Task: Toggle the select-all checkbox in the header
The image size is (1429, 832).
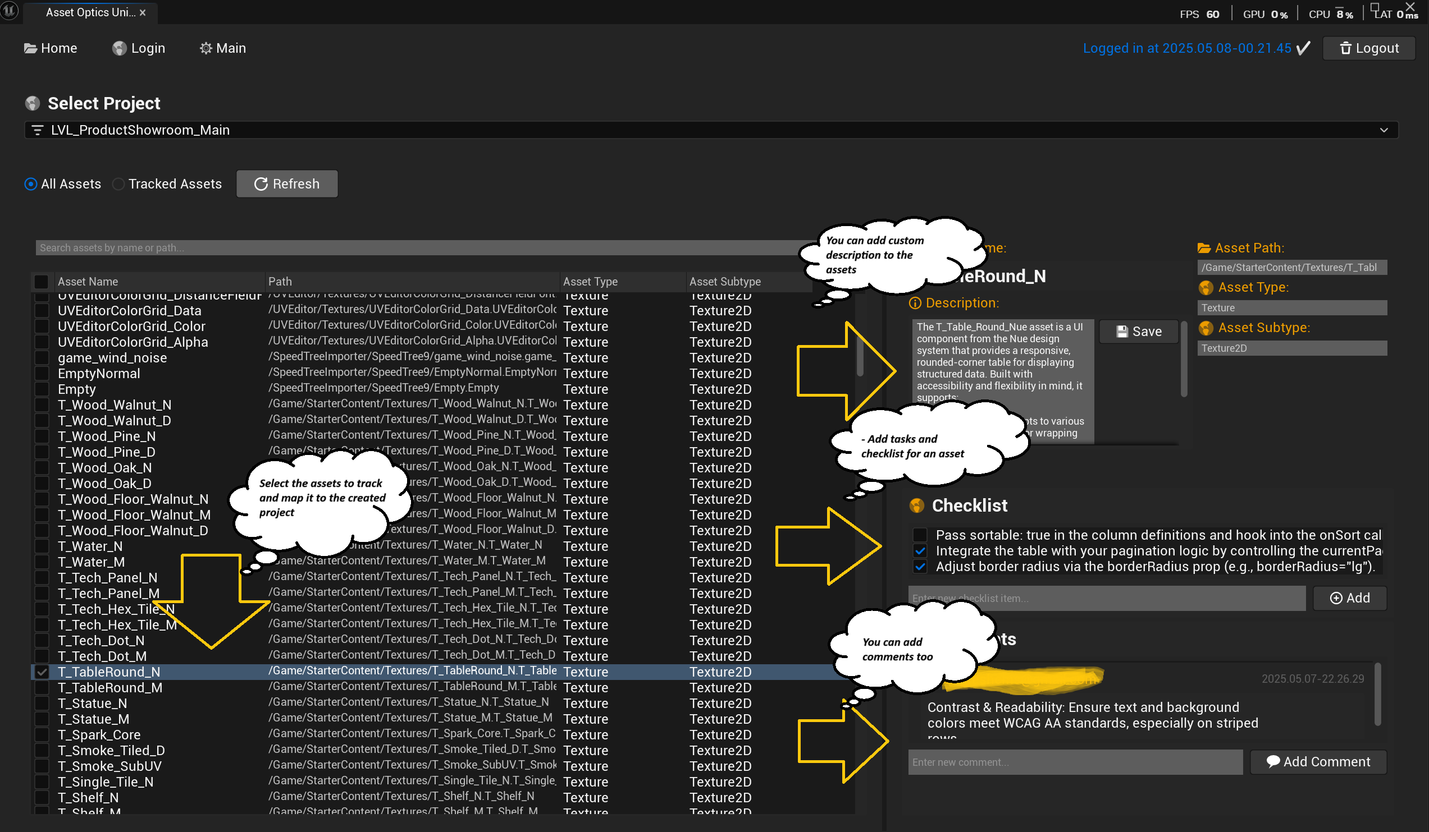Action: [40, 281]
